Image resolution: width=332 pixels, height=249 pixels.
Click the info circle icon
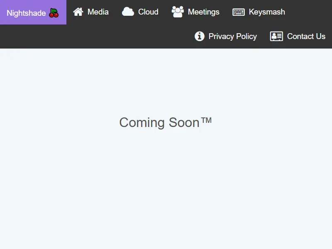pos(200,36)
